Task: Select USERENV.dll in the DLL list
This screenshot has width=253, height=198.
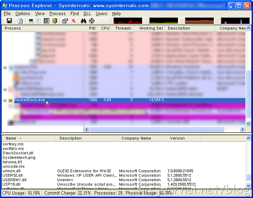Action: (x=14, y=180)
